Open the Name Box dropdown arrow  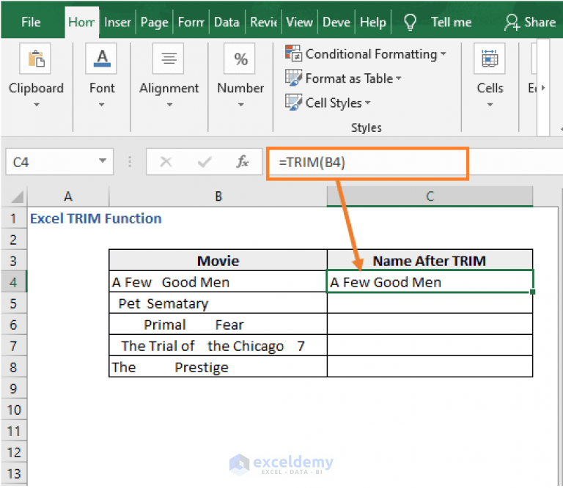point(103,160)
